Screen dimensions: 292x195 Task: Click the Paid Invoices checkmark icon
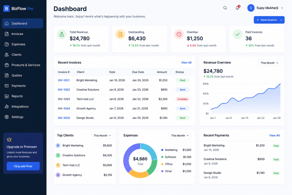(x=238, y=34)
